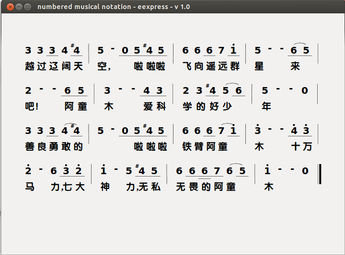
Task: Click the note 6 above 飞
Action: (185, 50)
